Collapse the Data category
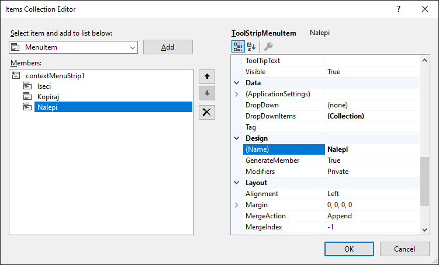 click(237, 83)
